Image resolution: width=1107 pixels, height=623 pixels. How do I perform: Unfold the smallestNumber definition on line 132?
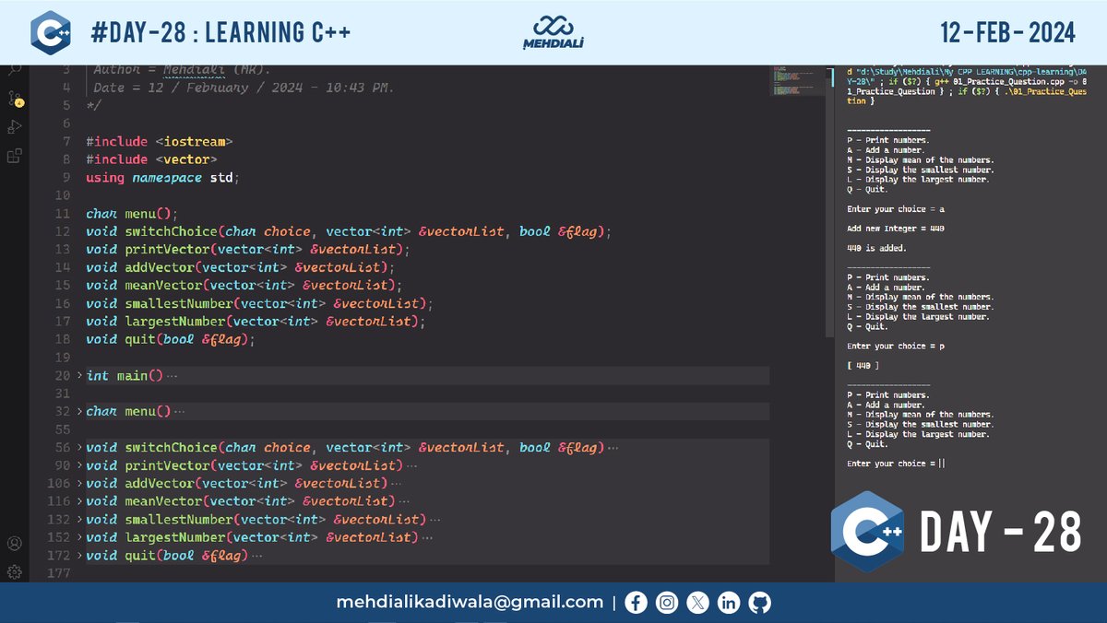point(79,520)
